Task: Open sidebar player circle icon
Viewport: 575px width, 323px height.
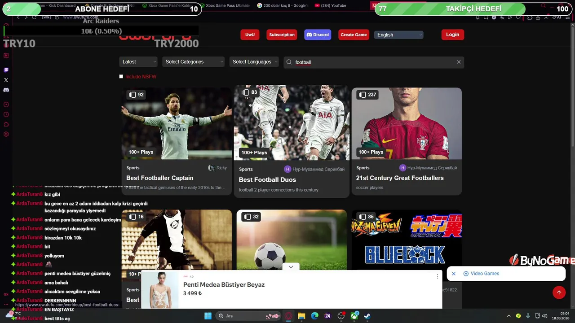Action: click(6, 105)
